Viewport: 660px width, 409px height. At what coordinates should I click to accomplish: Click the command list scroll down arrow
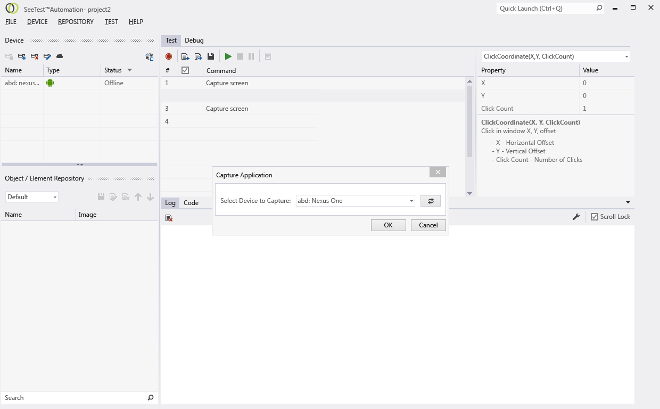coord(469,193)
